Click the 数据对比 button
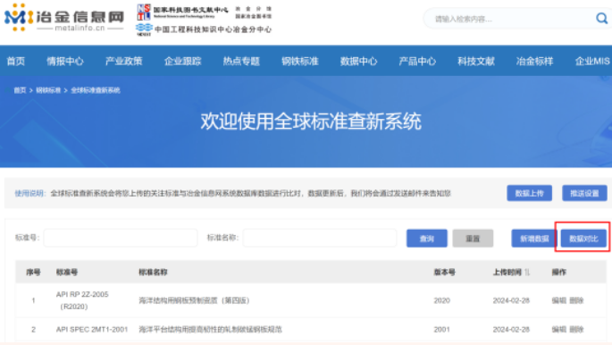The image size is (612, 345). tap(583, 239)
